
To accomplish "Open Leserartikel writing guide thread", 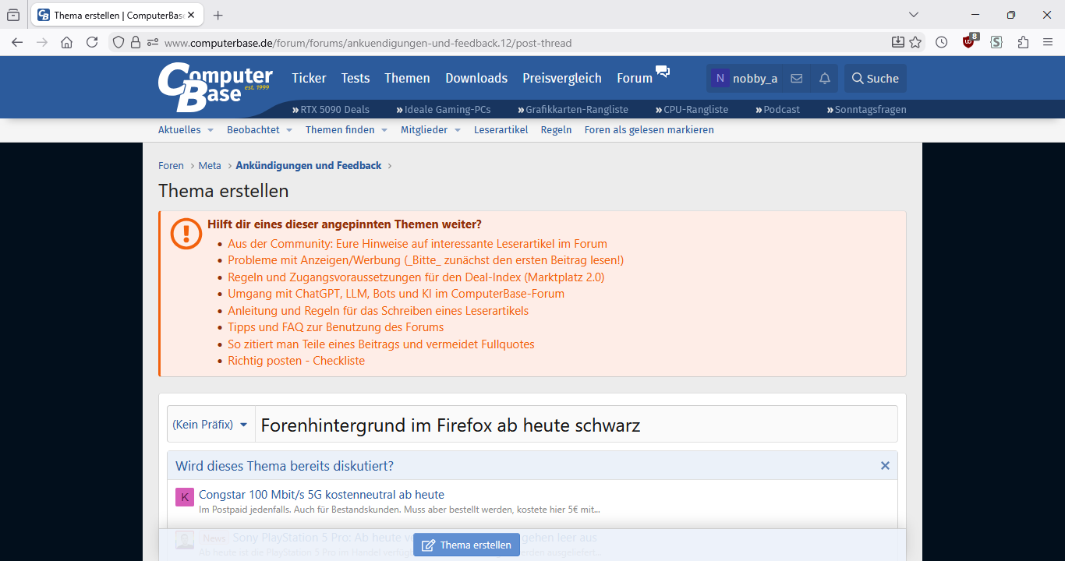I will pyautogui.click(x=378, y=311).
